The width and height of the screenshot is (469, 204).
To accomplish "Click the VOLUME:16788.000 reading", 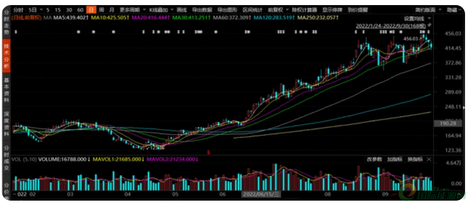I will 64,159.
